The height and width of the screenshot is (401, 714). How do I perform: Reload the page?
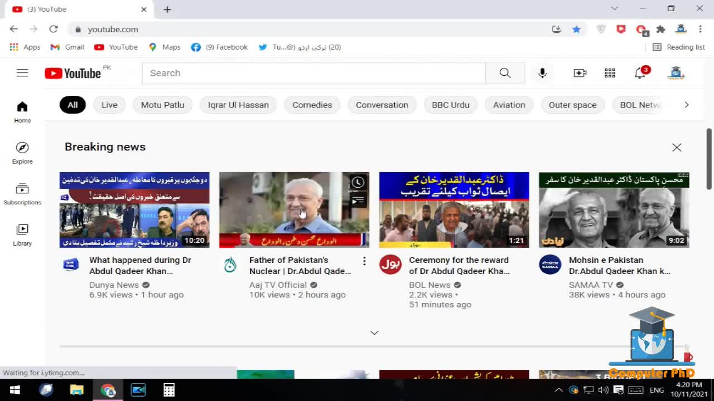coord(54,29)
